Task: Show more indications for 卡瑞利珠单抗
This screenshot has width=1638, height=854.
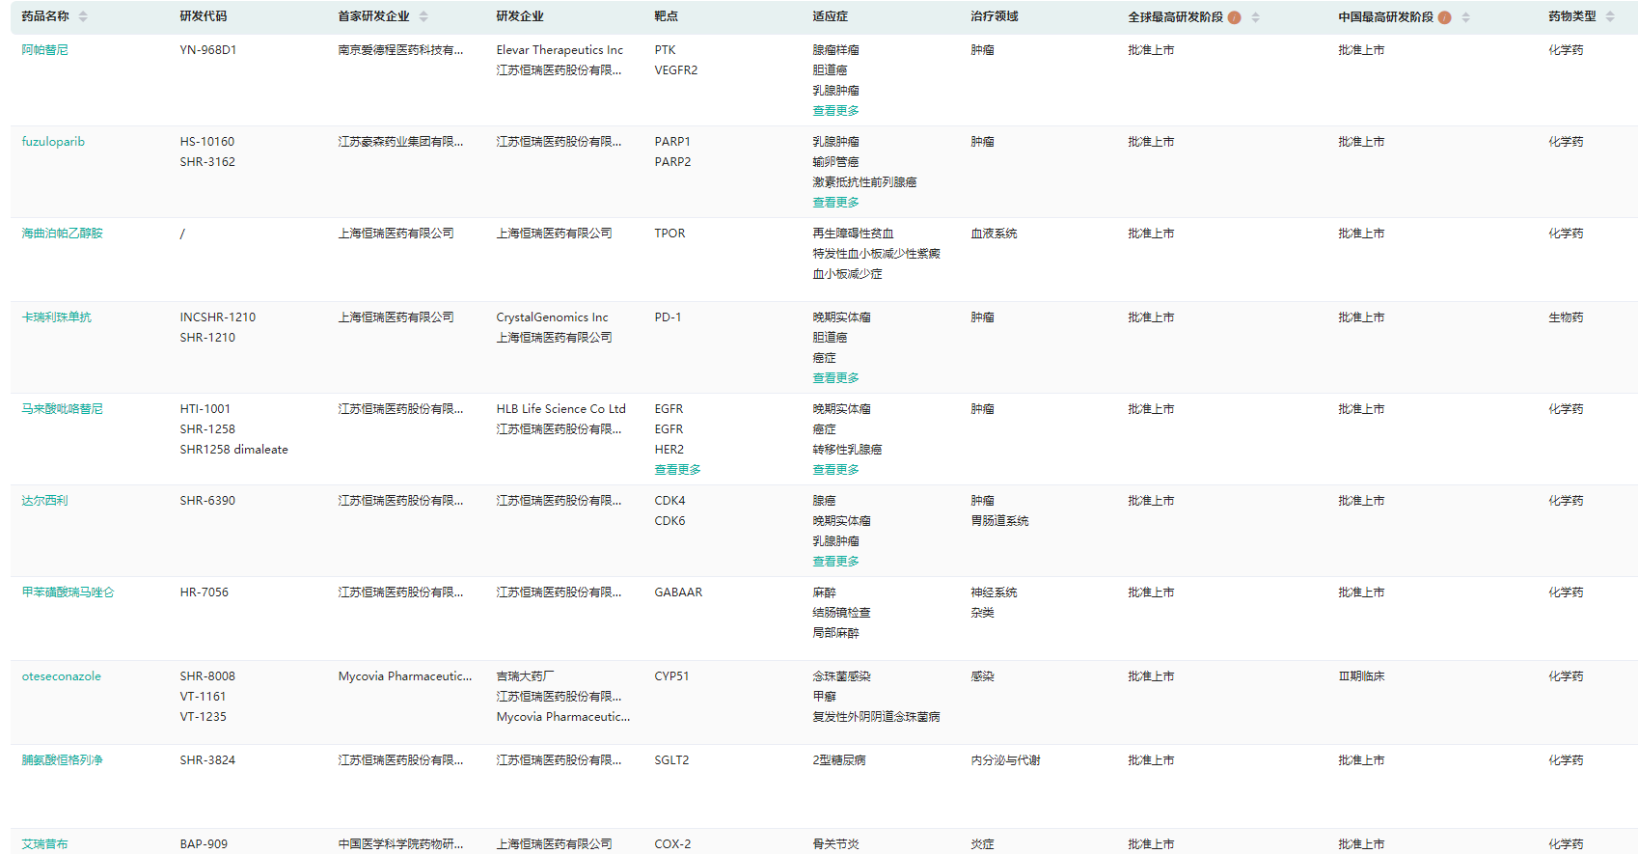Action: click(x=835, y=378)
